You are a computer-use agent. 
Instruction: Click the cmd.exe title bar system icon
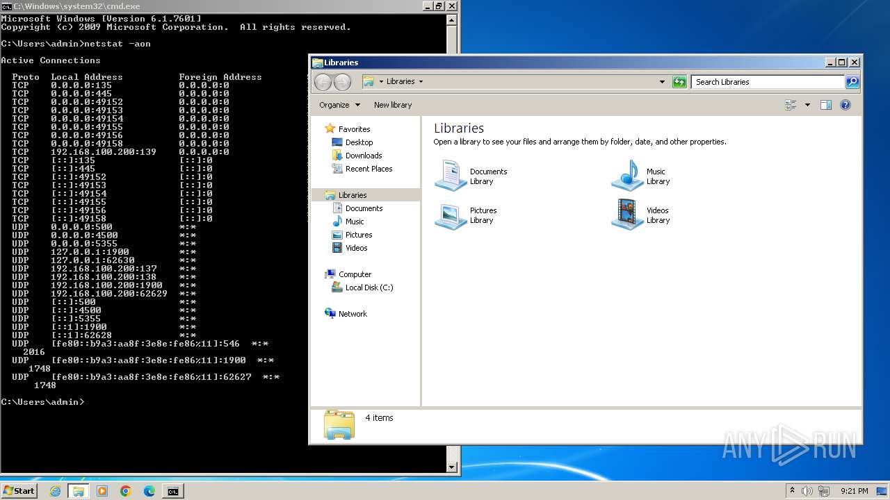6,6
